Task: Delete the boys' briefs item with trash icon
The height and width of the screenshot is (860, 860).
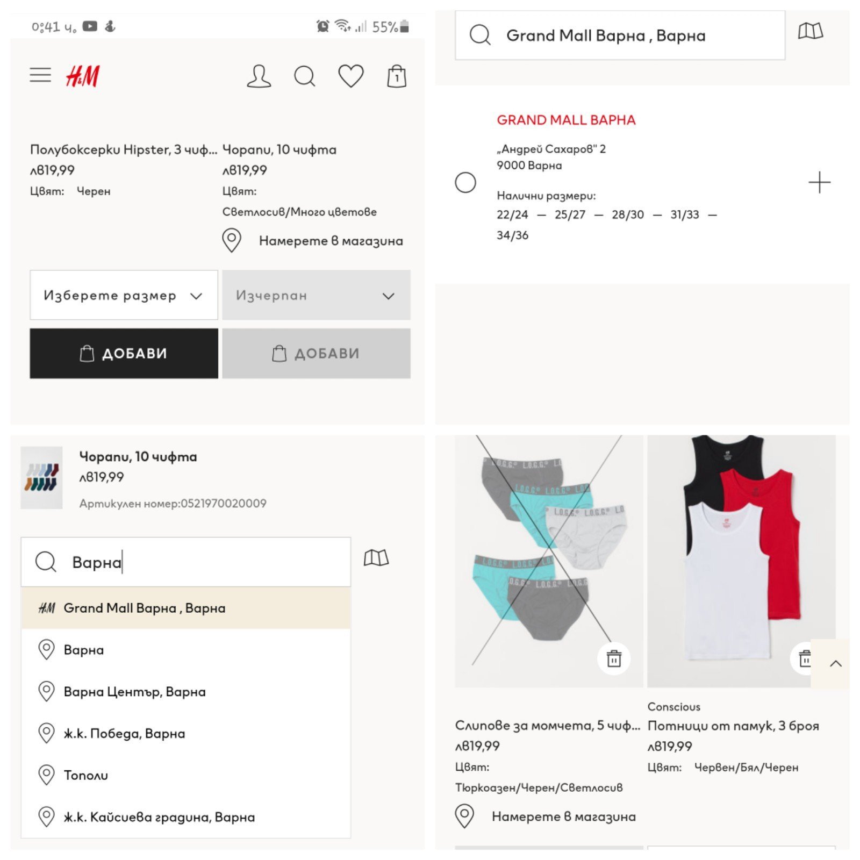Action: (x=614, y=658)
